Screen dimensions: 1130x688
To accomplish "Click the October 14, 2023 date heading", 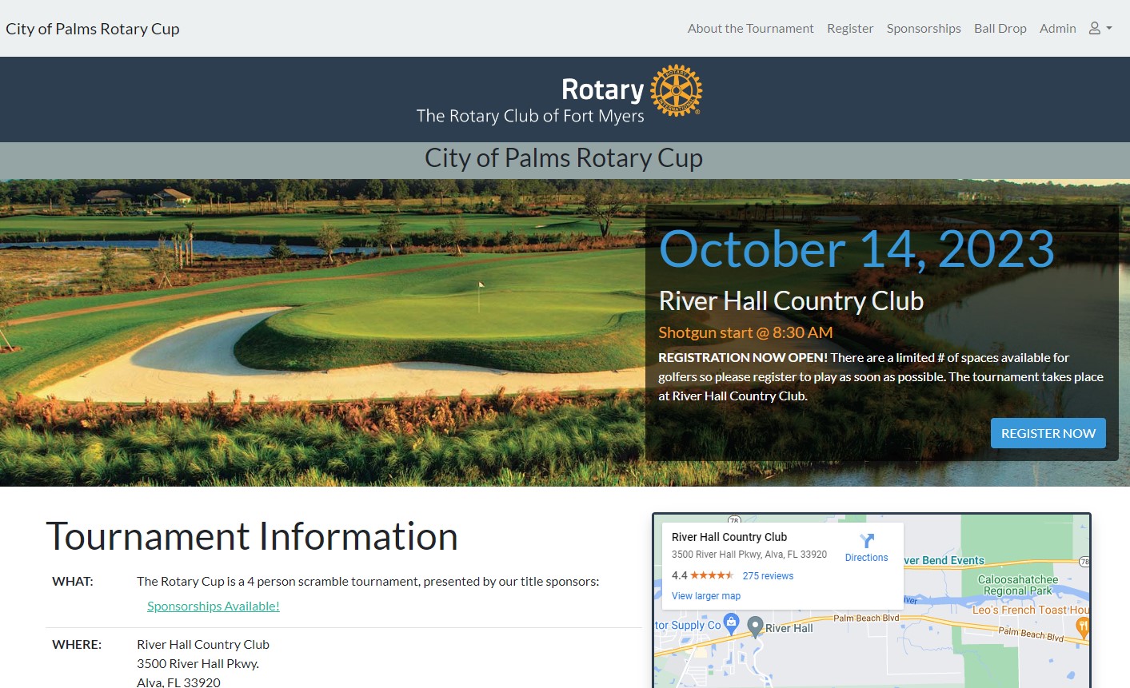I will (856, 249).
